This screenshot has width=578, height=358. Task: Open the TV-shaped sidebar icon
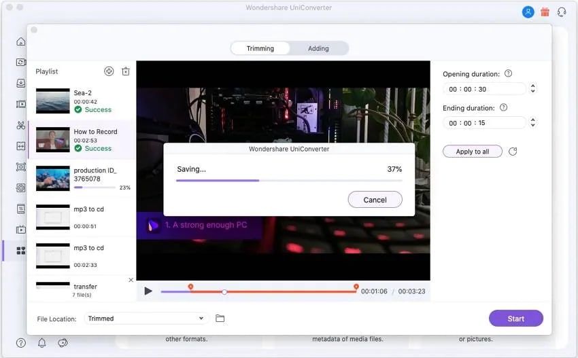coord(21,230)
